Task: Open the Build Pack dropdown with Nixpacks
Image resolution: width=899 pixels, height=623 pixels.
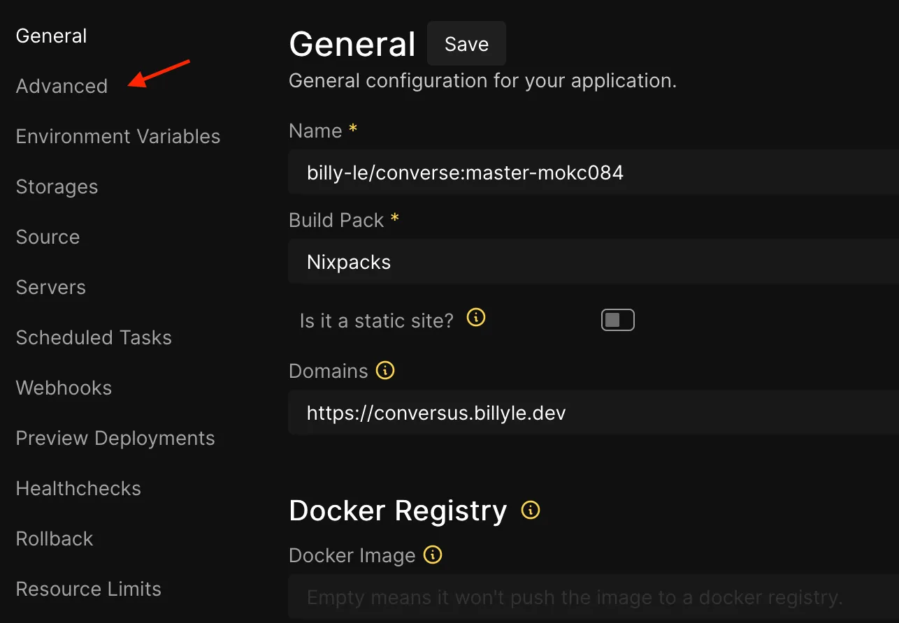Action: click(594, 262)
